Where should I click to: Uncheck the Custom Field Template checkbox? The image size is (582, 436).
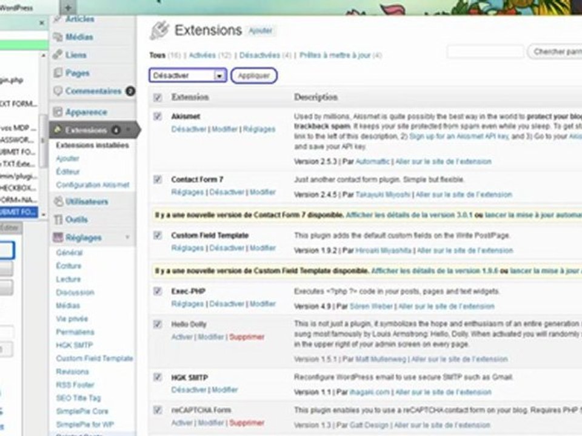click(x=158, y=236)
